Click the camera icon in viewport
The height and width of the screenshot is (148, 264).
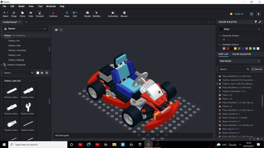pos(57,30)
